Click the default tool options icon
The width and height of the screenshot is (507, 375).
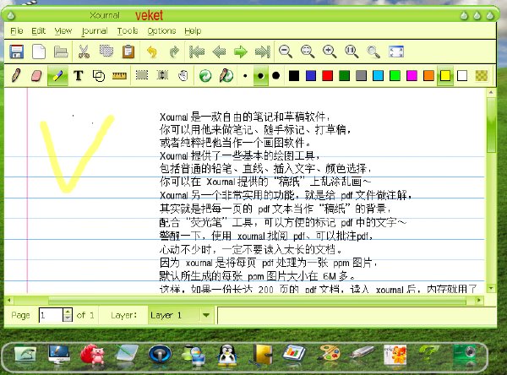click(x=205, y=76)
